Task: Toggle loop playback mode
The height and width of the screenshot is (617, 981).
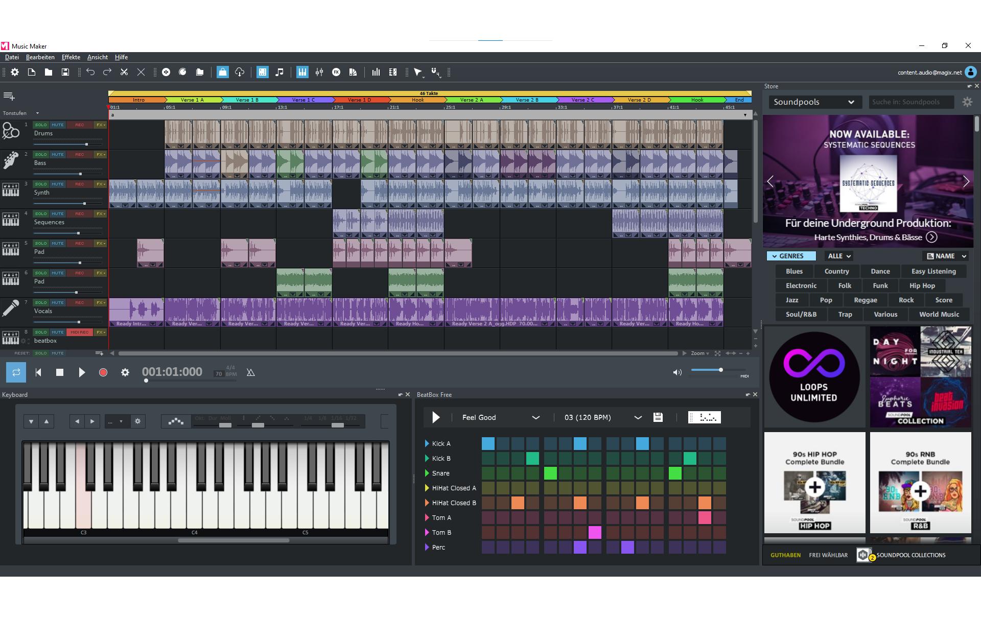Action: (x=16, y=372)
